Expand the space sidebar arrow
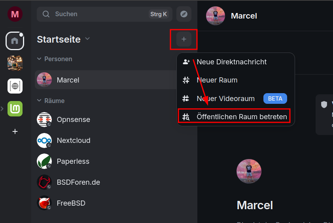Screen dimensions: 333x223 point(2,109)
